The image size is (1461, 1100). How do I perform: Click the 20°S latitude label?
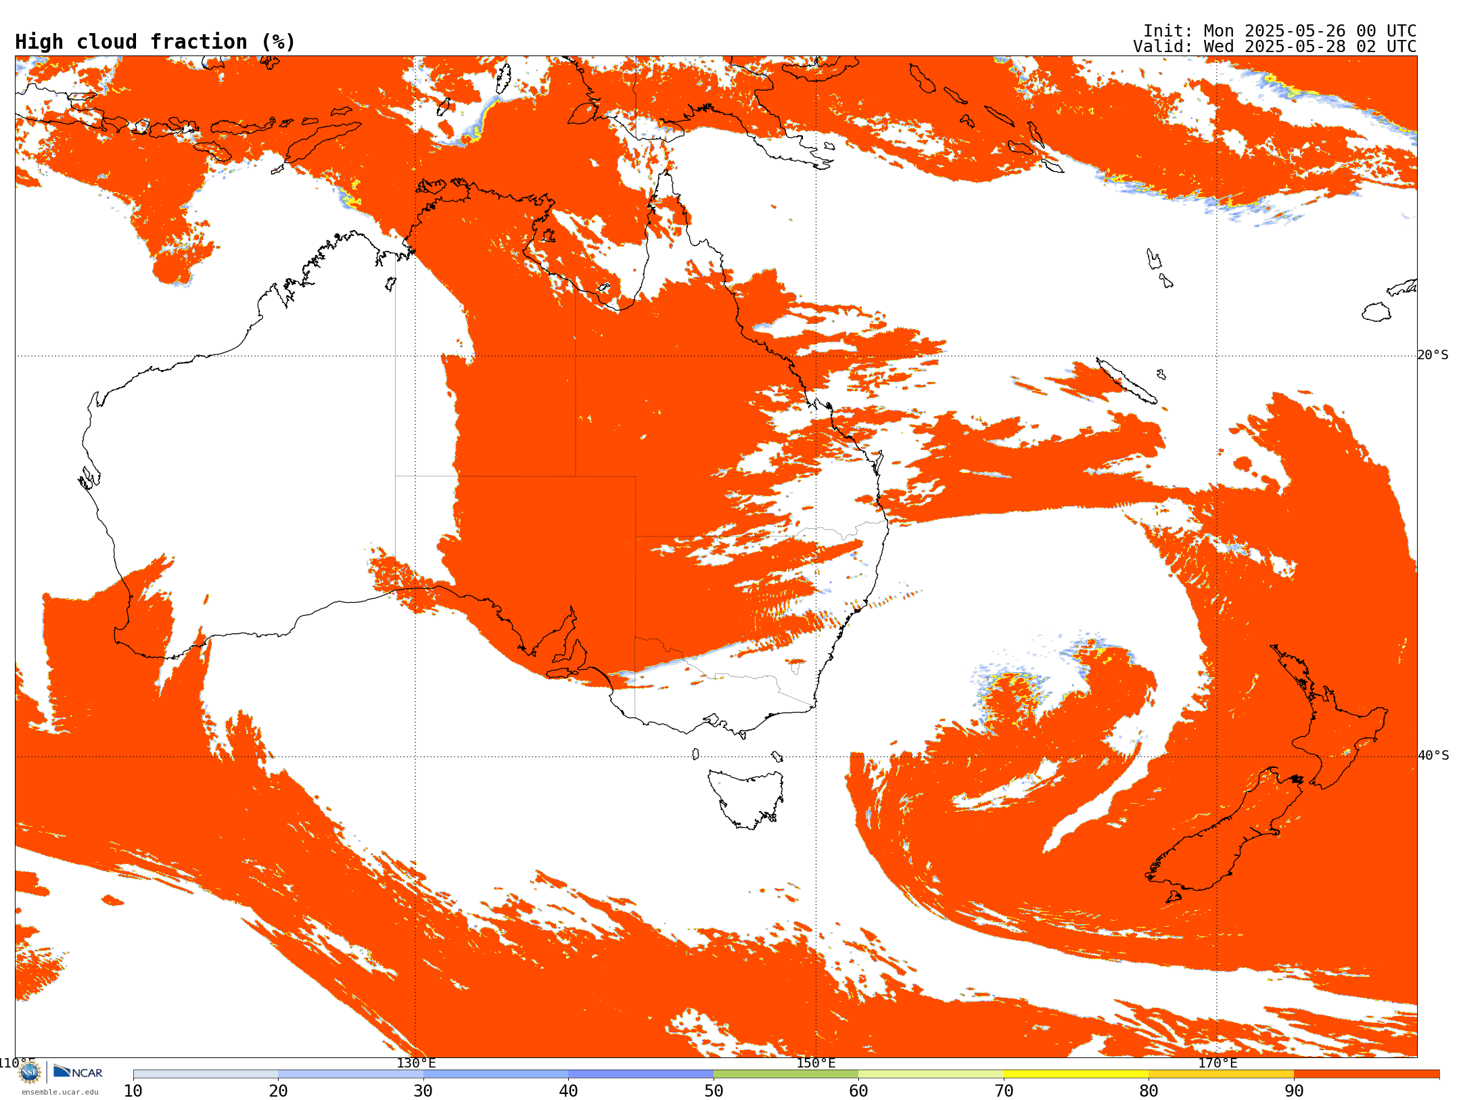tap(1433, 355)
